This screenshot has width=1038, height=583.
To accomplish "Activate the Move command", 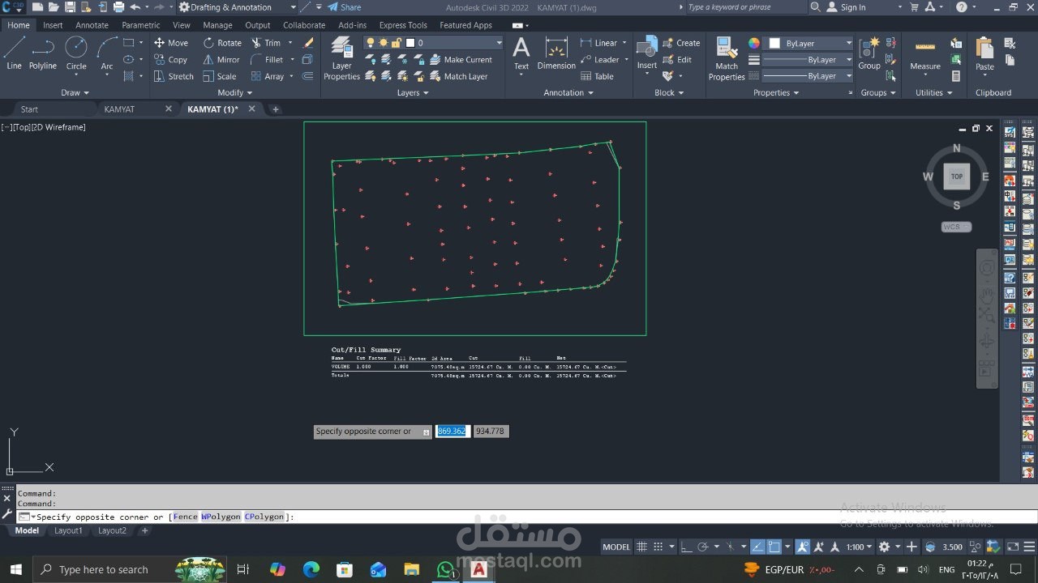I will pyautogui.click(x=171, y=43).
